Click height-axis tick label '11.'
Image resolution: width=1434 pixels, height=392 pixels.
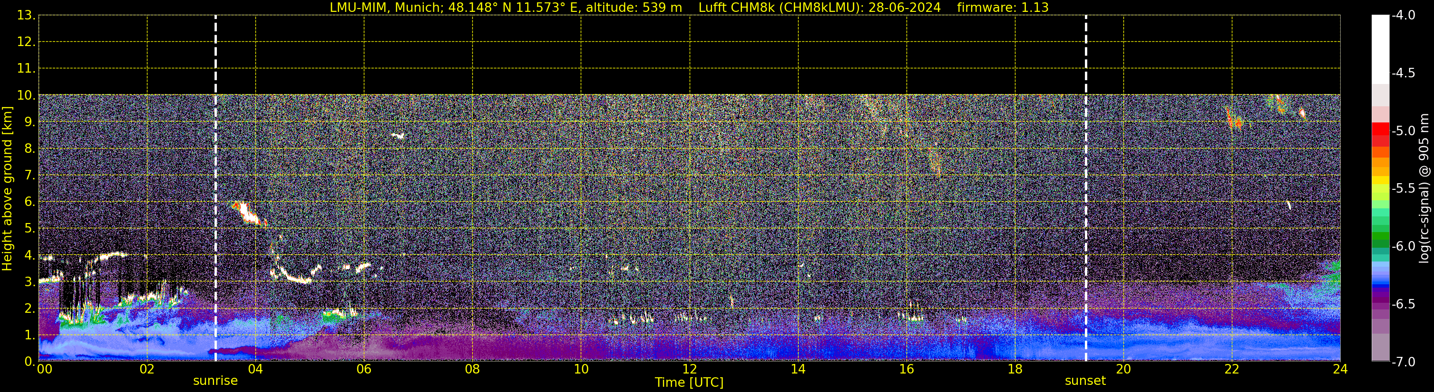click(x=26, y=69)
